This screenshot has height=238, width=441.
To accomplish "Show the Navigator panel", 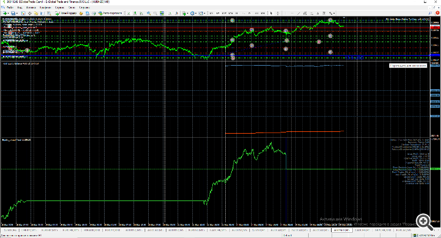I will tap(36, 13).
